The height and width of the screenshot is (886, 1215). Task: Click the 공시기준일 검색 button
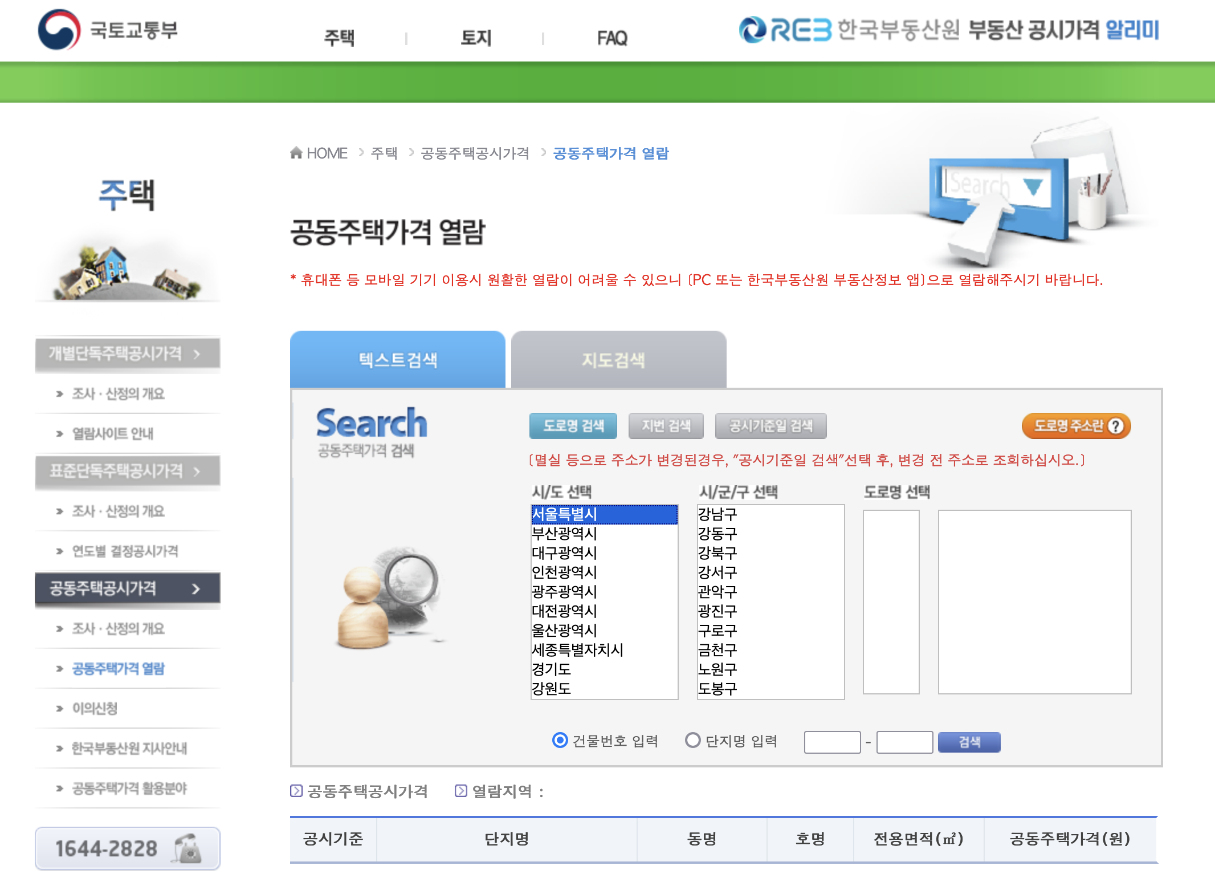tap(770, 426)
